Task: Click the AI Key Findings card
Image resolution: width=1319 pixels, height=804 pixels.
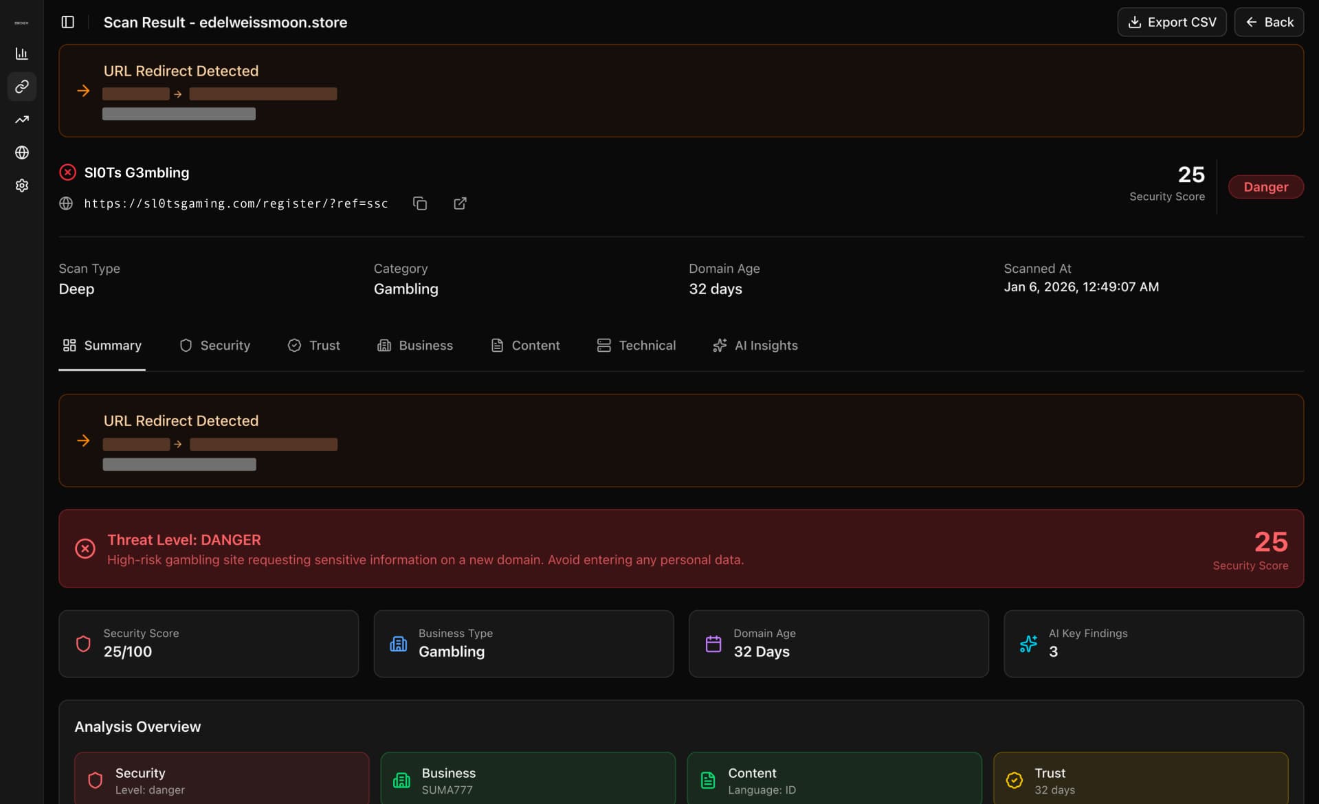Action: (1153, 644)
